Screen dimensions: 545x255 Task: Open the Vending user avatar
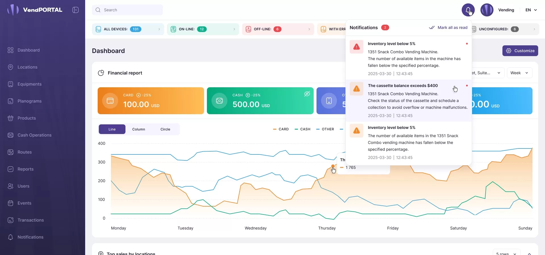(x=487, y=10)
